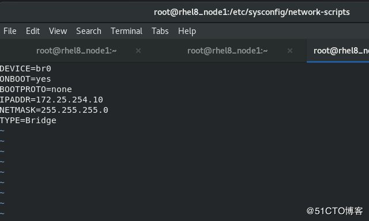Image resolution: width=369 pixels, height=221 pixels.
Task: Open the Tabs menu
Action: [160, 31]
